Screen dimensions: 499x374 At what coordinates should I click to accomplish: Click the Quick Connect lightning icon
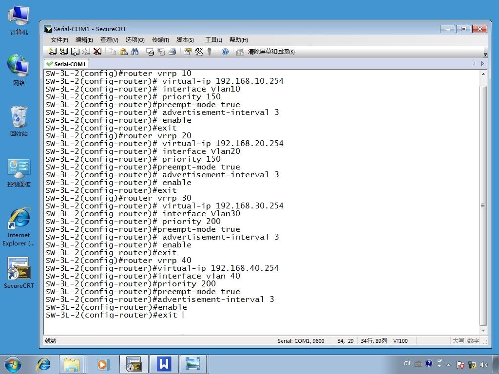pyautogui.click(x=64, y=52)
